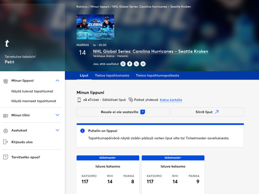
Task: Share event on Facebook icon
Action: coord(129,64)
